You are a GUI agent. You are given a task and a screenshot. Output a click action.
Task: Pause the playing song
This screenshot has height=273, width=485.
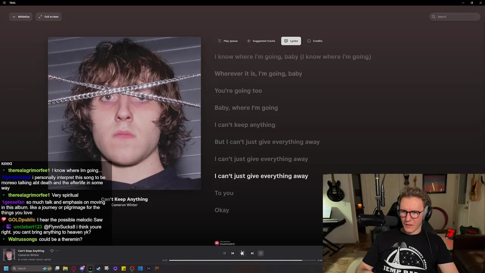[x=242, y=253]
